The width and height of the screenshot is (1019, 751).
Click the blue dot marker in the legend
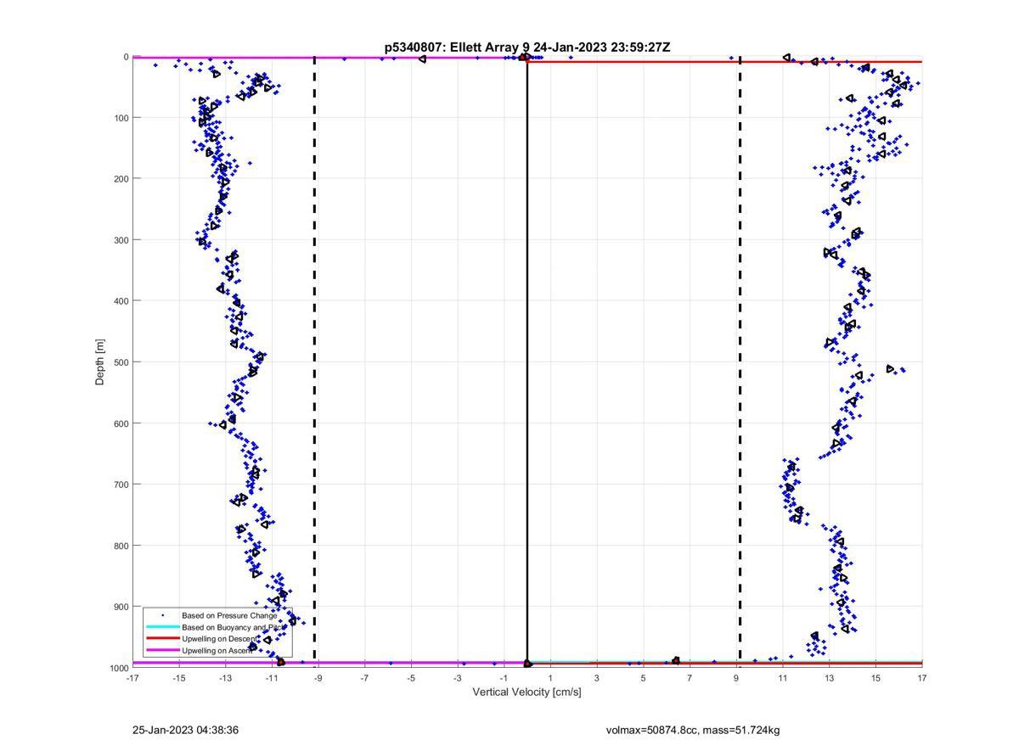(162, 615)
